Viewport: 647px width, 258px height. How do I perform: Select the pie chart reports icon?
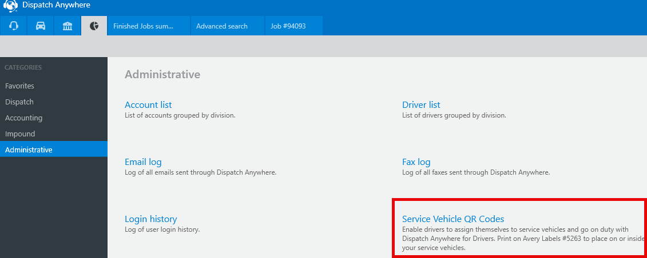coord(94,26)
